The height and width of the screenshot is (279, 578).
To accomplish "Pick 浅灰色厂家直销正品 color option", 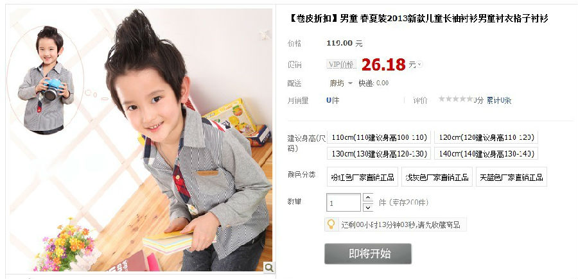I will pos(437,177).
